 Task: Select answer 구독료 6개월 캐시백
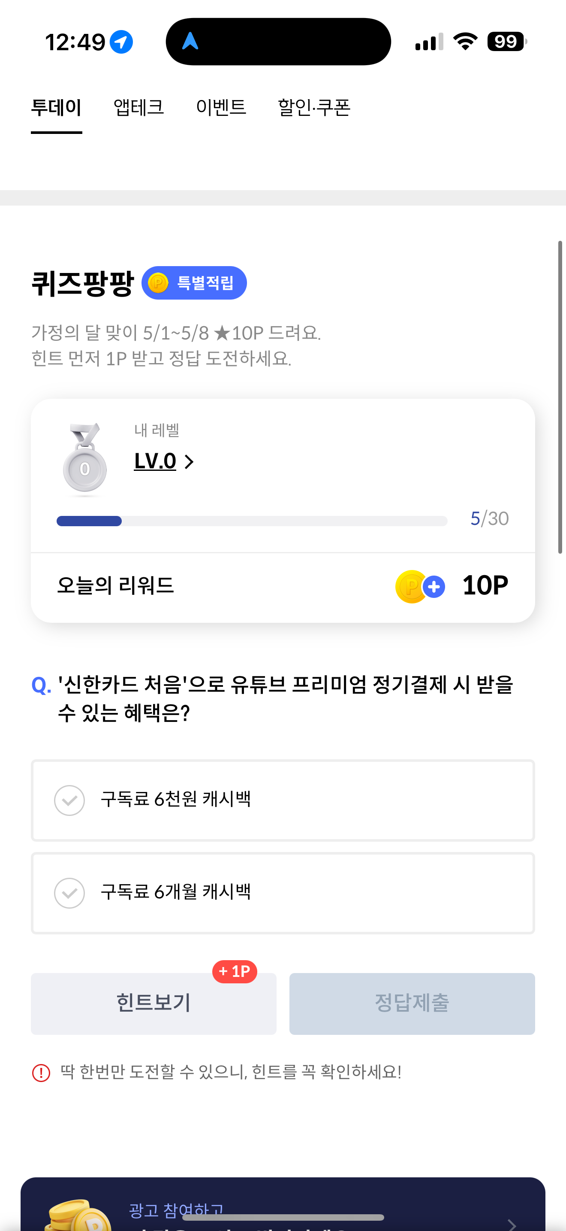click(x=283, y=893)
